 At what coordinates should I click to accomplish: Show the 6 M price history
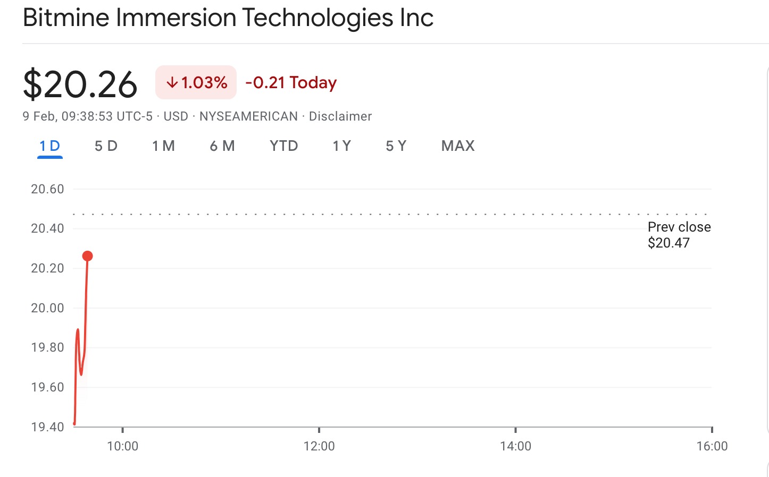pyautogui.click(x=222, y=146)
